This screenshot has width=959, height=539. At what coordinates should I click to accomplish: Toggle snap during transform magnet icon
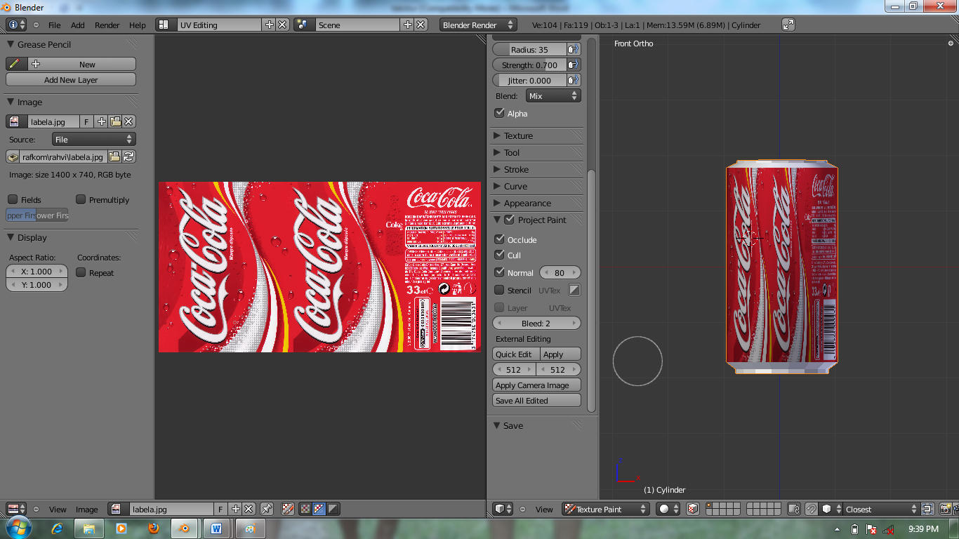[x=811, y=509]
